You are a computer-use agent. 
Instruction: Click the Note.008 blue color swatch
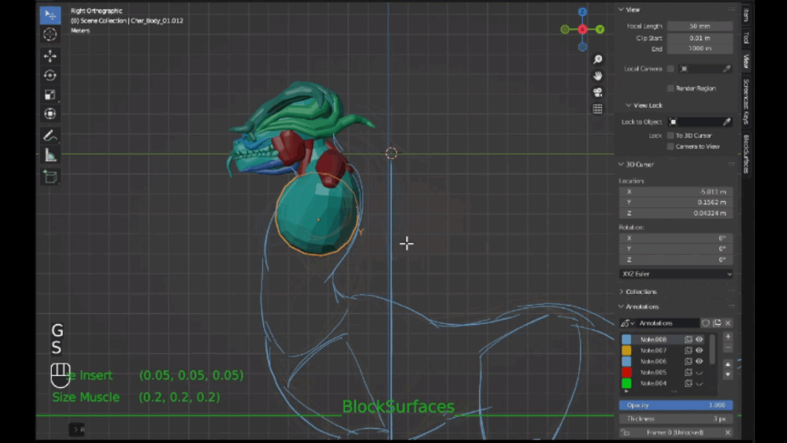(627, 340)
